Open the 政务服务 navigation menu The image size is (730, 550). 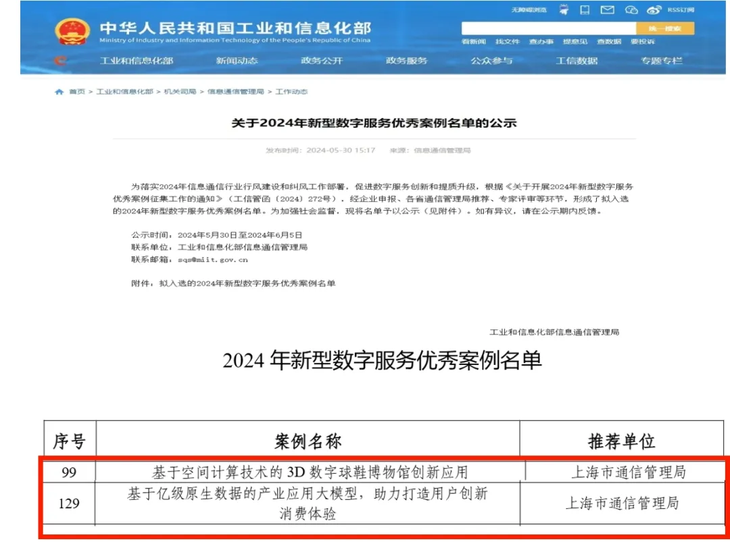click(x=406, y=61)
